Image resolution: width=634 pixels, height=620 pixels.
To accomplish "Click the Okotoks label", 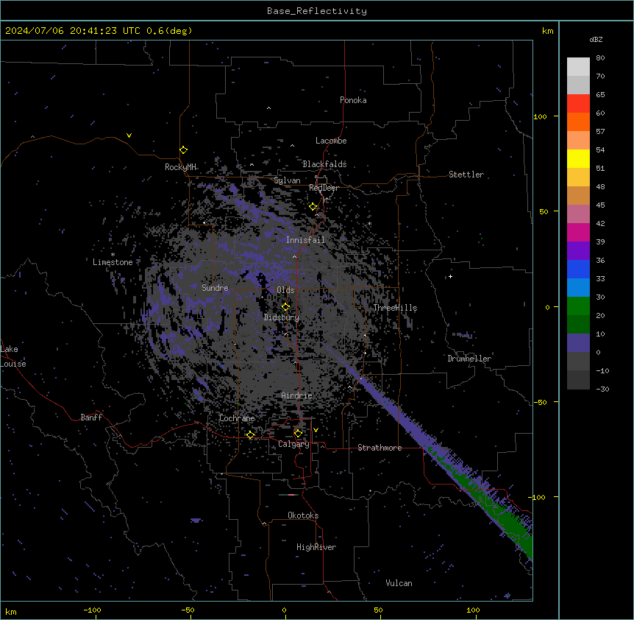I will (x=303, y=515).
